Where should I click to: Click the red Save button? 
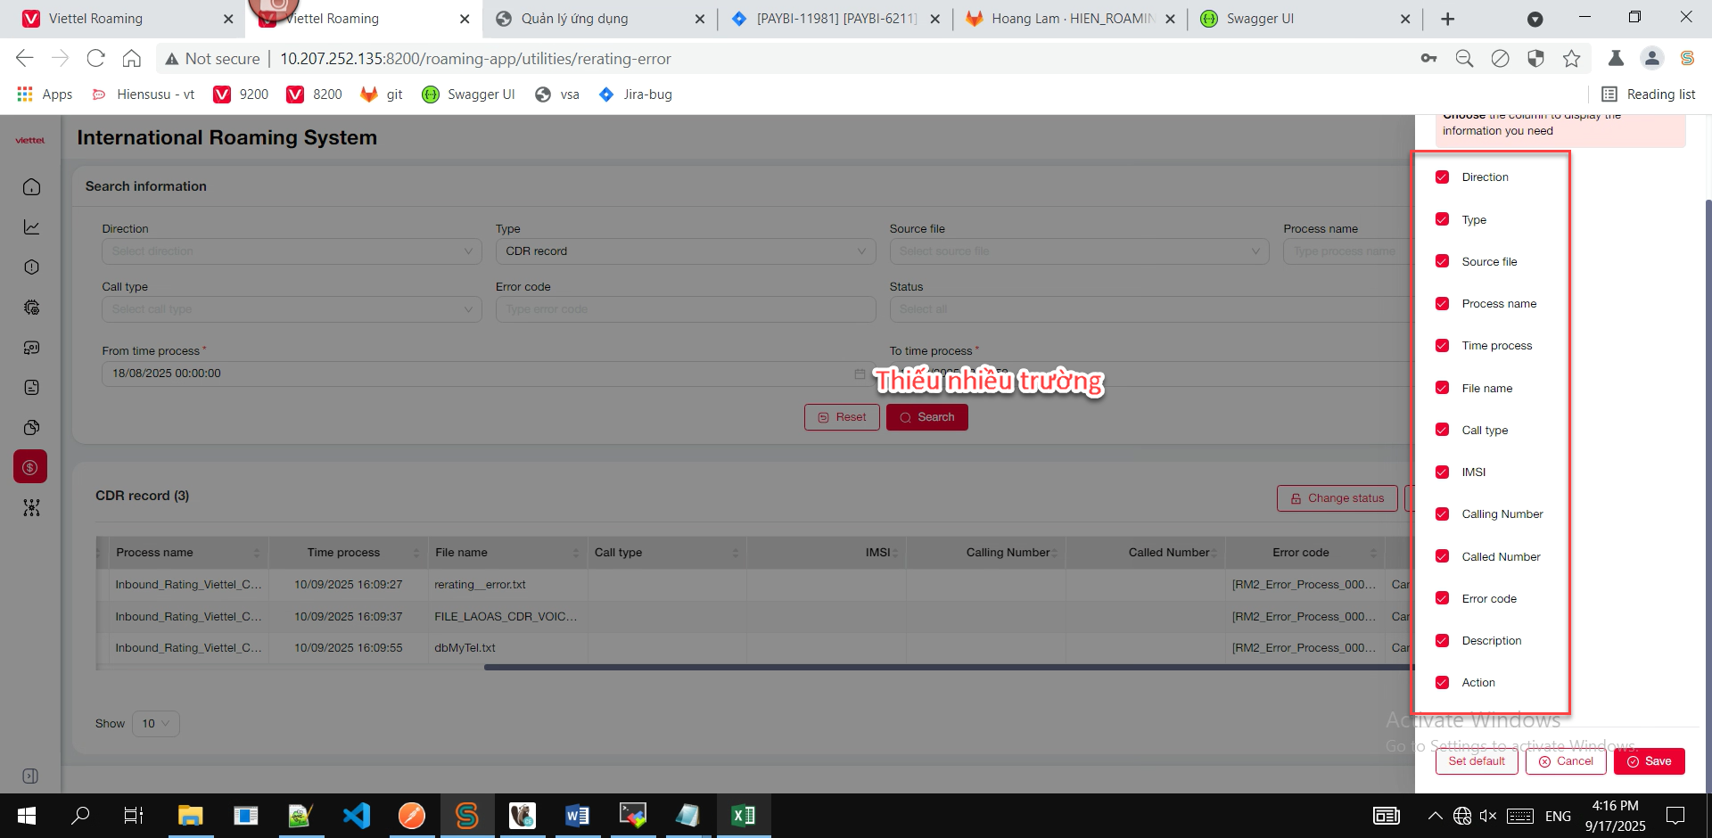coord(1649,761)
